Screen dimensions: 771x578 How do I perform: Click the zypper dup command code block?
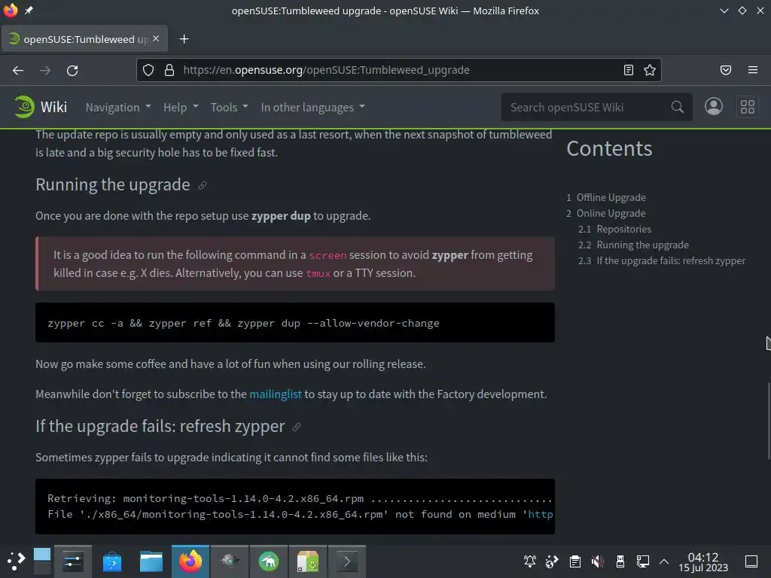[x=295, y=323]
